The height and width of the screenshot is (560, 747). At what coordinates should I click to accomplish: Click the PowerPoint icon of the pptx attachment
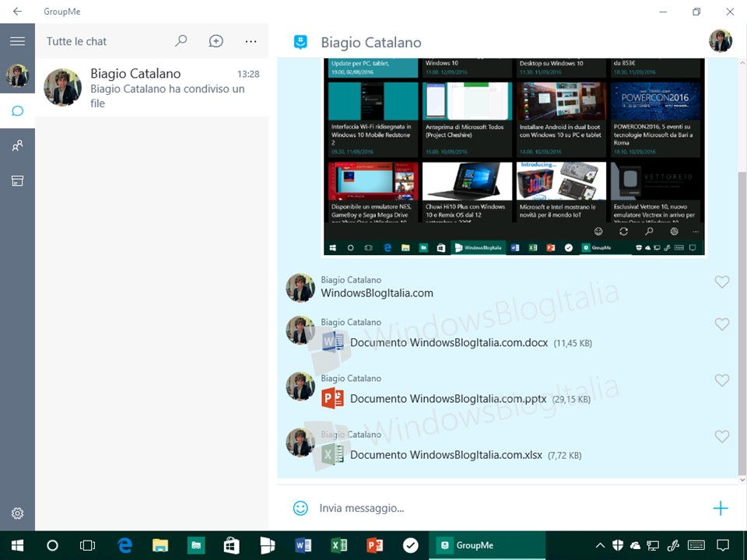point(332,398)
